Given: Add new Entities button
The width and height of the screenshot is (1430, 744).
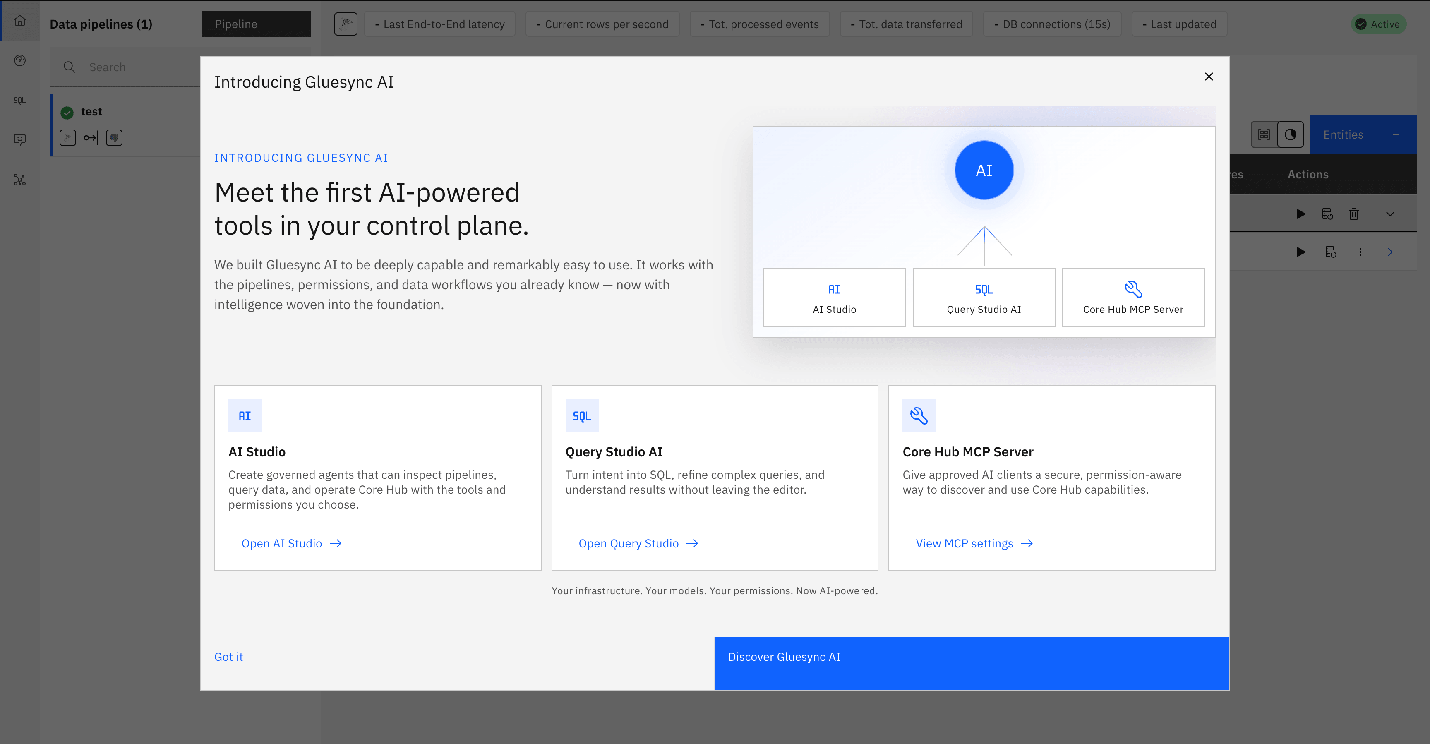Looking at the screenshot, I should pos(1363,134).
